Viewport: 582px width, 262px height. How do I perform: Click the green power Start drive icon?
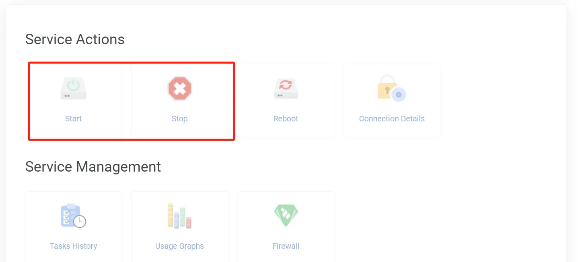pyautogui.click(x=73, y=88)
